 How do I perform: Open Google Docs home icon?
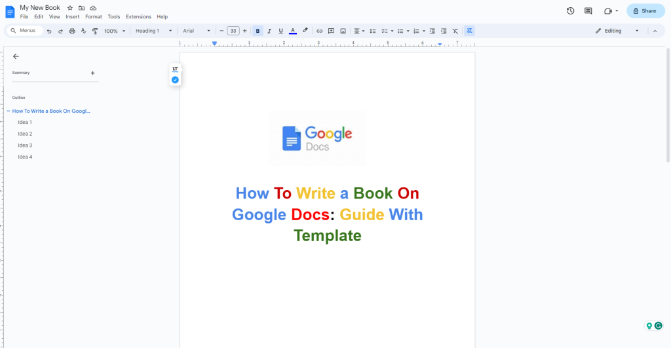(10, 12)
